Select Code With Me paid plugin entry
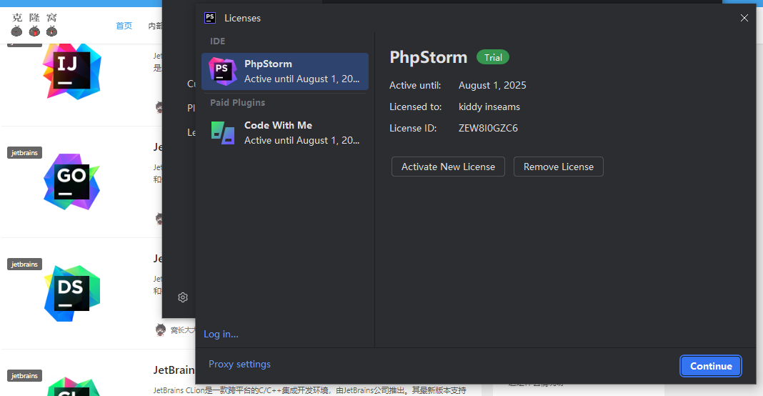Viewport: 763px width, 396px height. [284, 132]
